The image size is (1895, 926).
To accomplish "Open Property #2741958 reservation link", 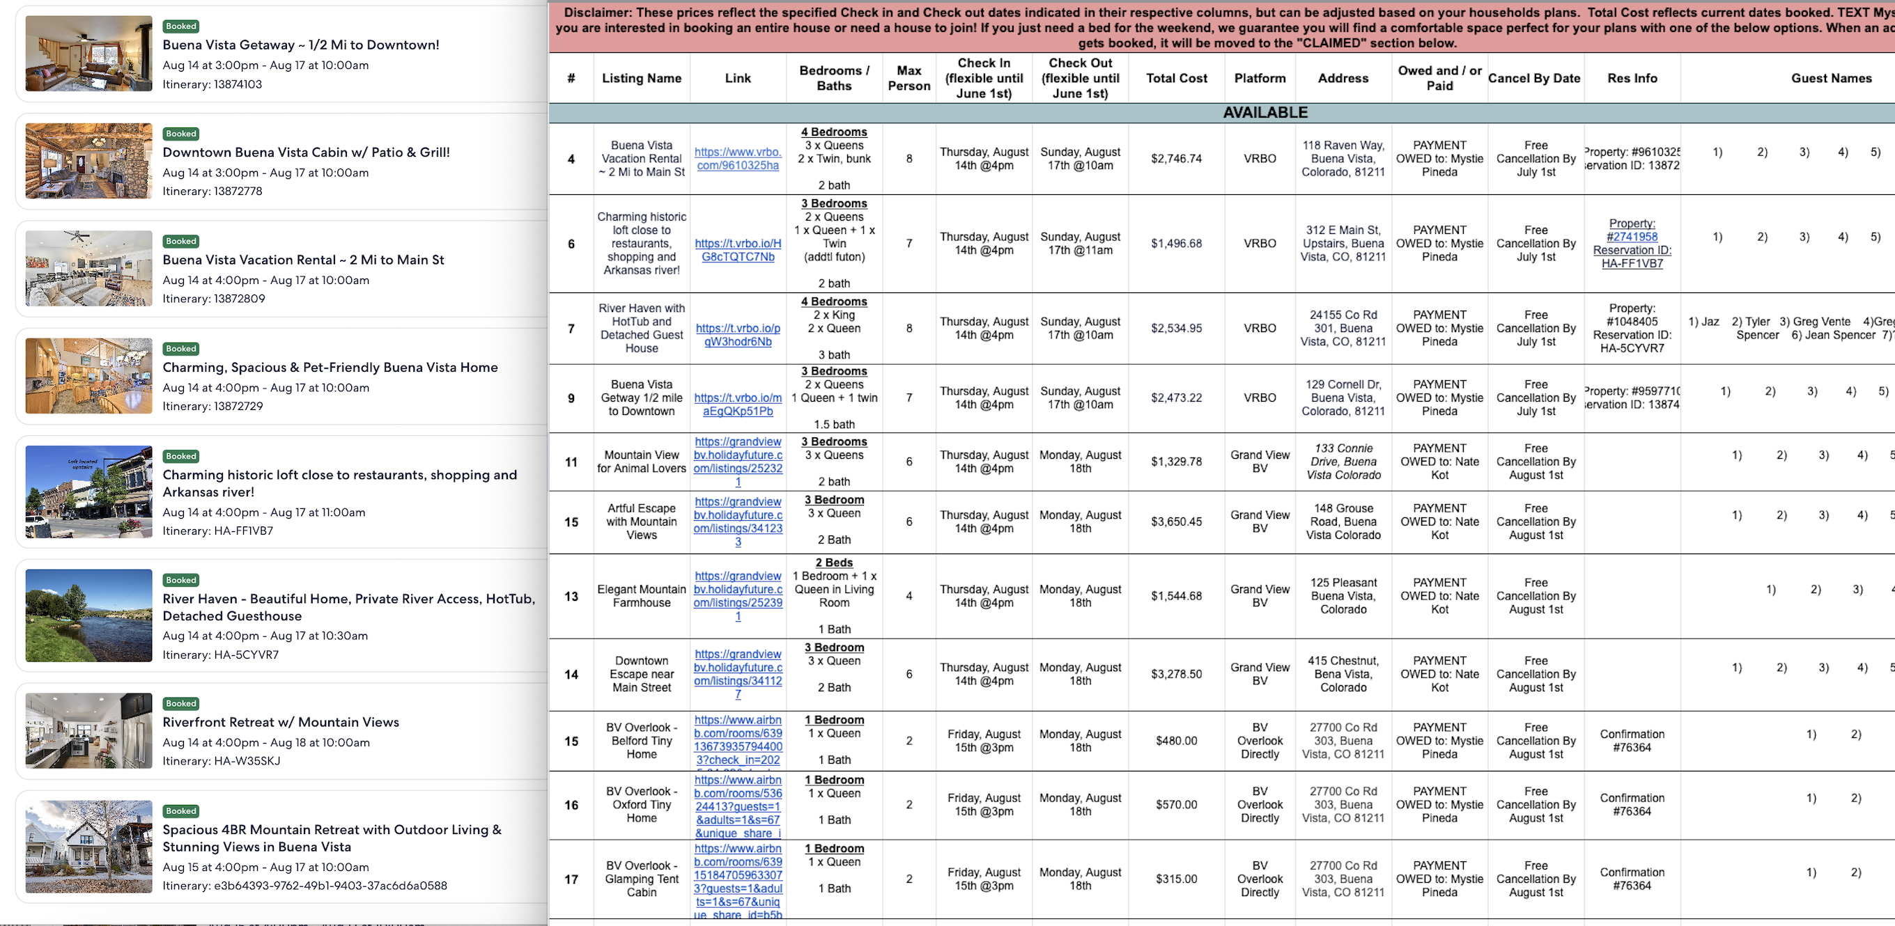I will click(1632, 243).
